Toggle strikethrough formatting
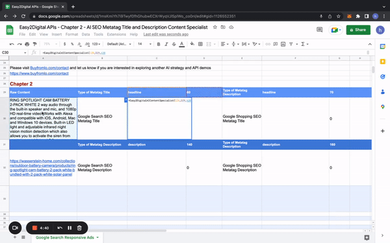390x243 pixels. pyautogui.click(x=174, y=44)
